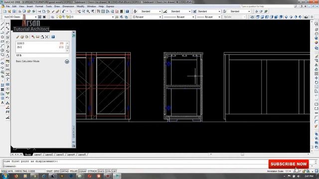This screenshot has width=319, height=179.
Task: Click the QuickCalc Help icon
Action: 53,37
